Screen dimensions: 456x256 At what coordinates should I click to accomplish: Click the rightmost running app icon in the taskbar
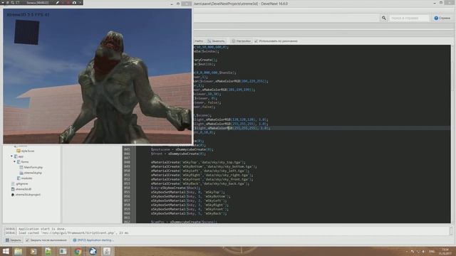pyautogui.click(x=107, y=251)
